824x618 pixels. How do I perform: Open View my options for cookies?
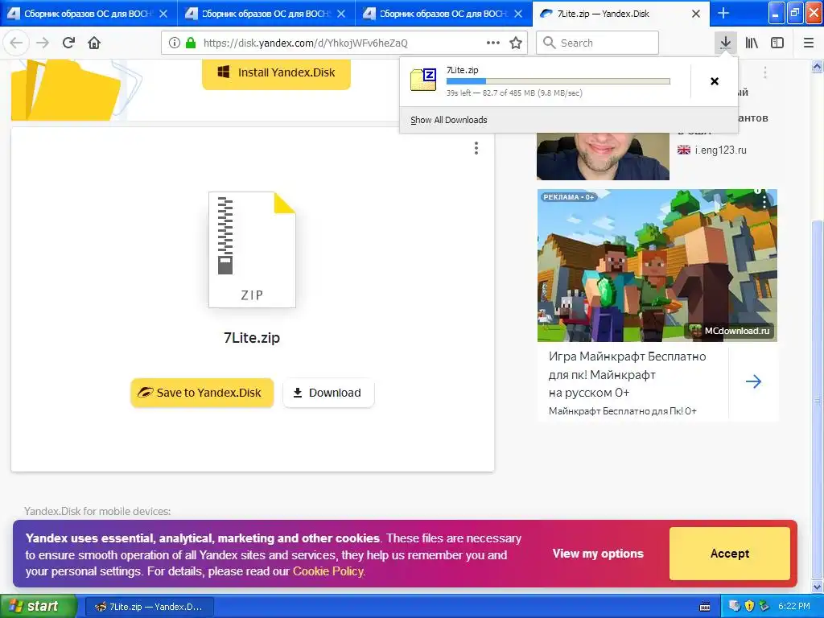598,554
